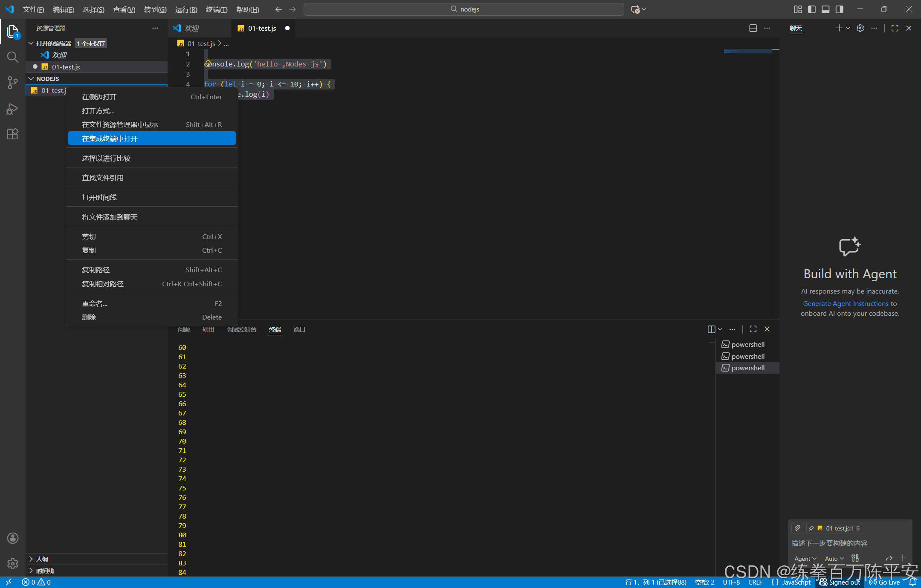The height and width of the screenshot is (588, 921).
Task: Switch to the 输出 panel tab
Action: 208,329
